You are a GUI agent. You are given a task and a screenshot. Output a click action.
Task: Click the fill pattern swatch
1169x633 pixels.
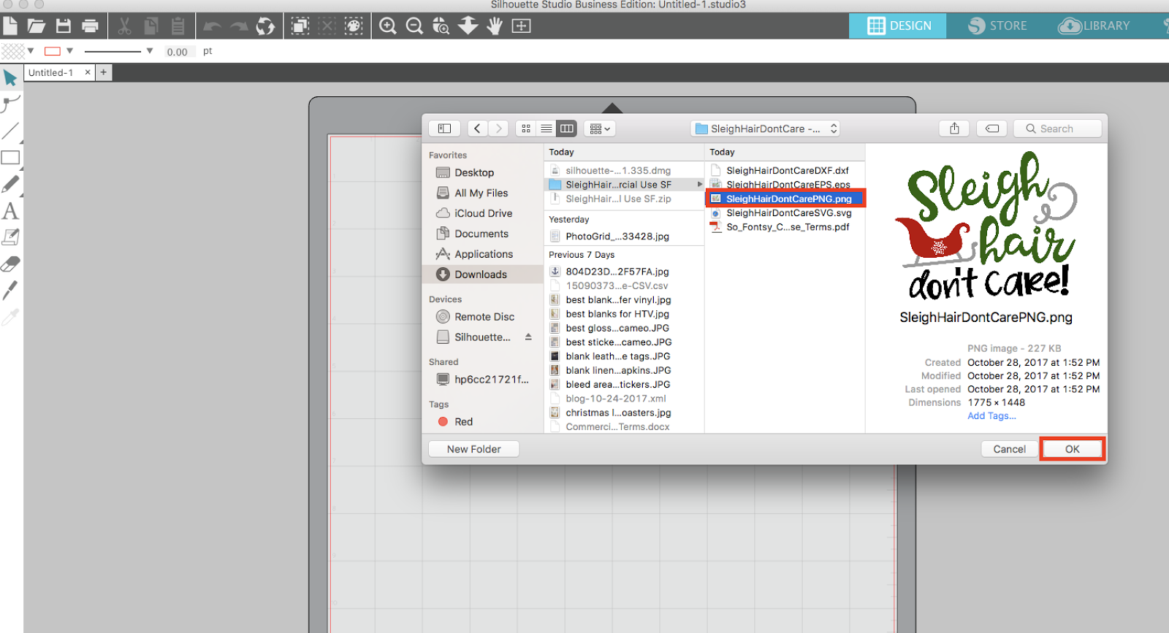12,51
